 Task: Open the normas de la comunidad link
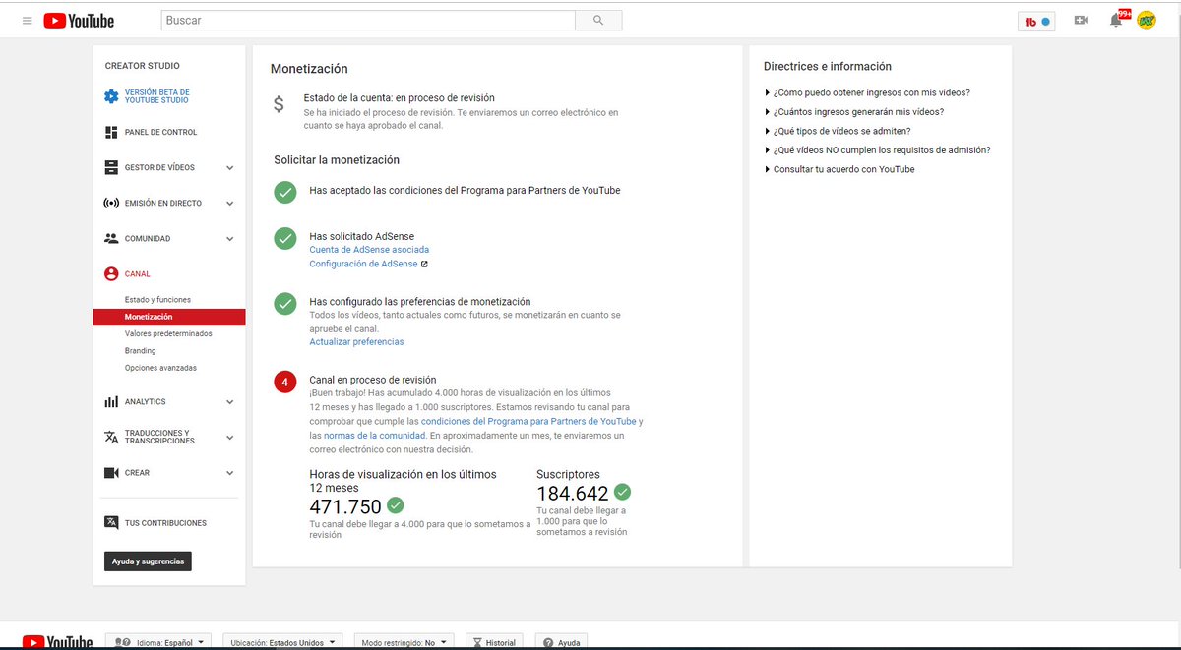(374, 435)
